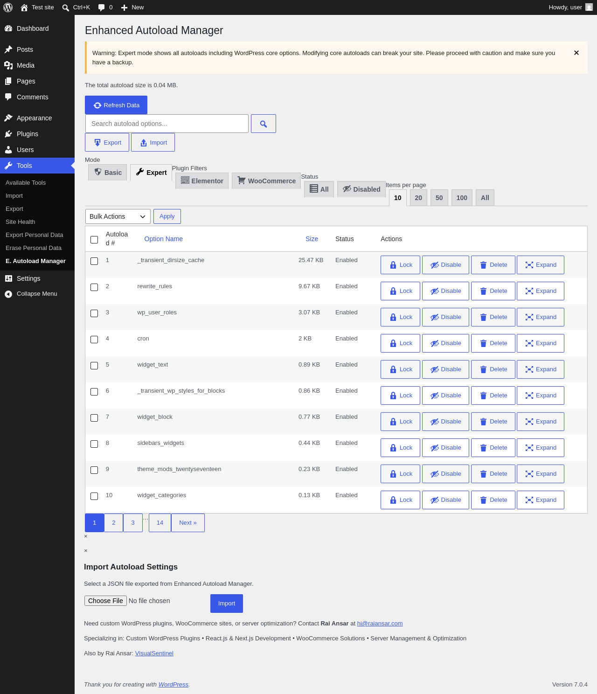The height and width of the screenshot is (694, 597).
Task: Switch to Basic mode
Action: click(x=108, y=173)
